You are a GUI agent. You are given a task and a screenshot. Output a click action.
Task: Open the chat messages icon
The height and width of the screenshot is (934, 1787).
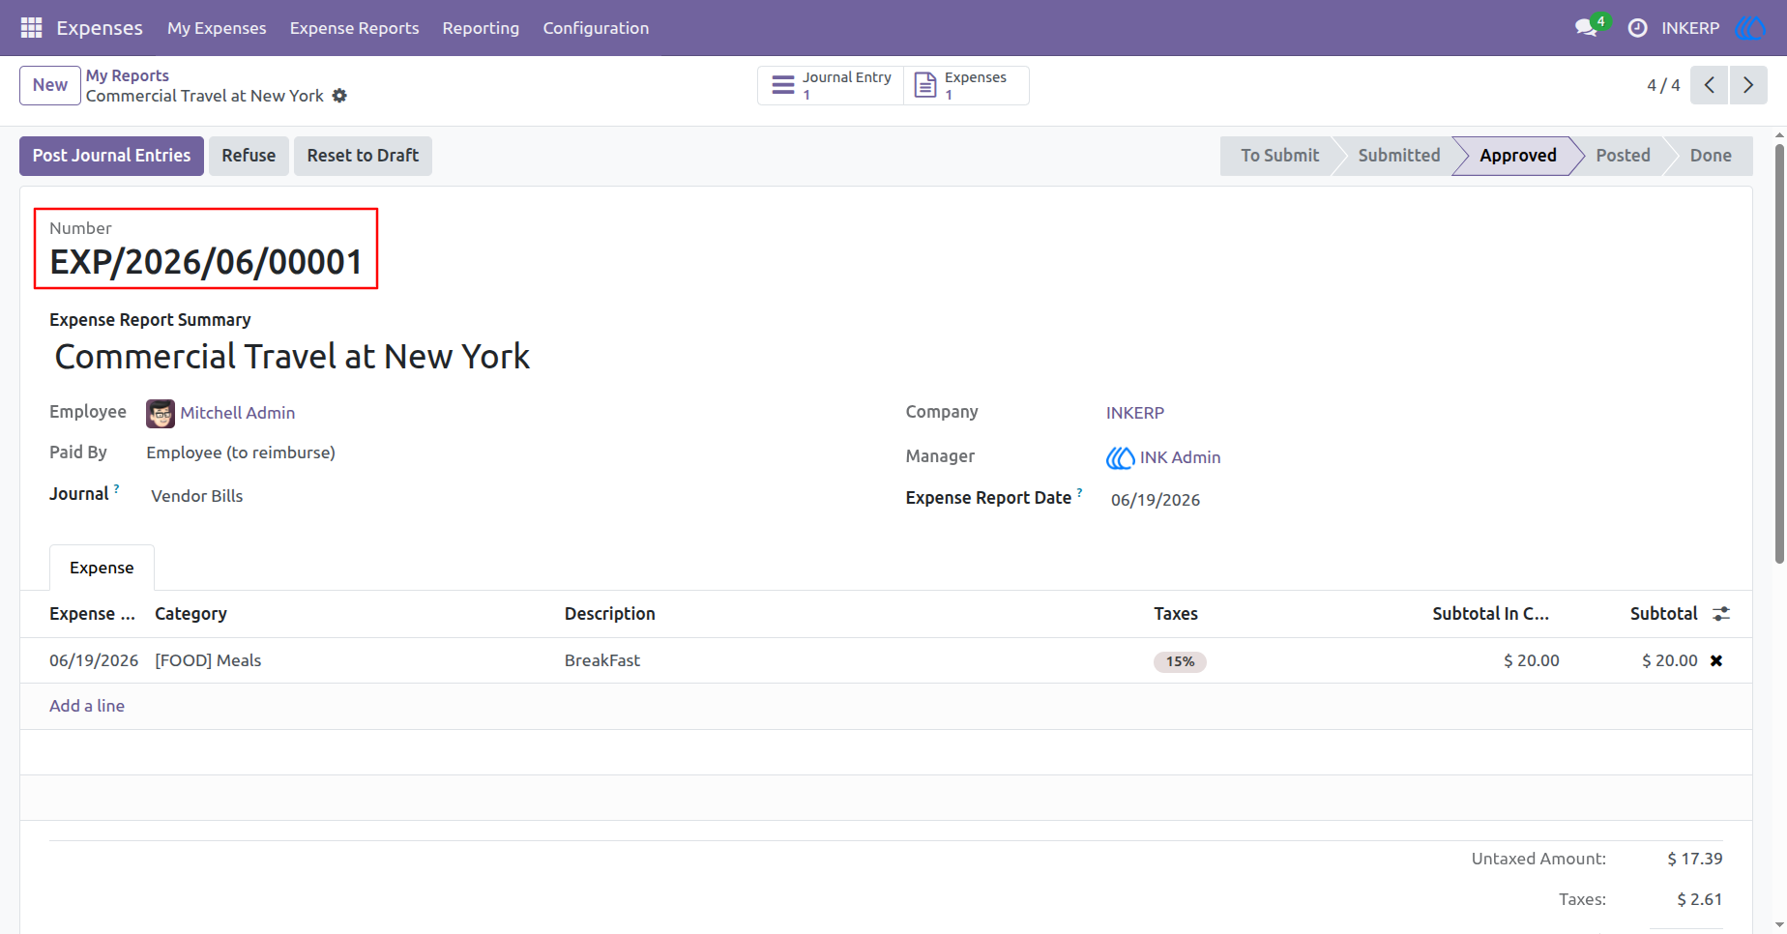pos(1586,28)
